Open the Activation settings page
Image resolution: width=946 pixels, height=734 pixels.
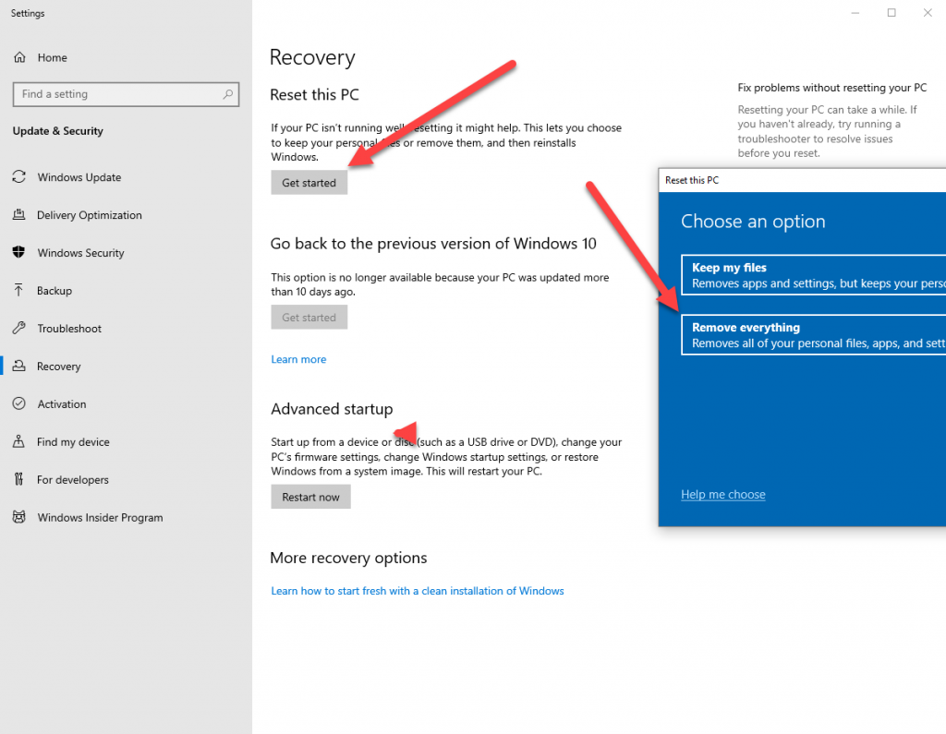[x=62, y=404]
